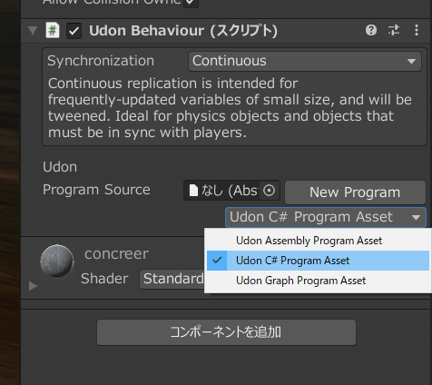
Task: Collapse the Udon Behaviour component foldout
Action: 33,30
